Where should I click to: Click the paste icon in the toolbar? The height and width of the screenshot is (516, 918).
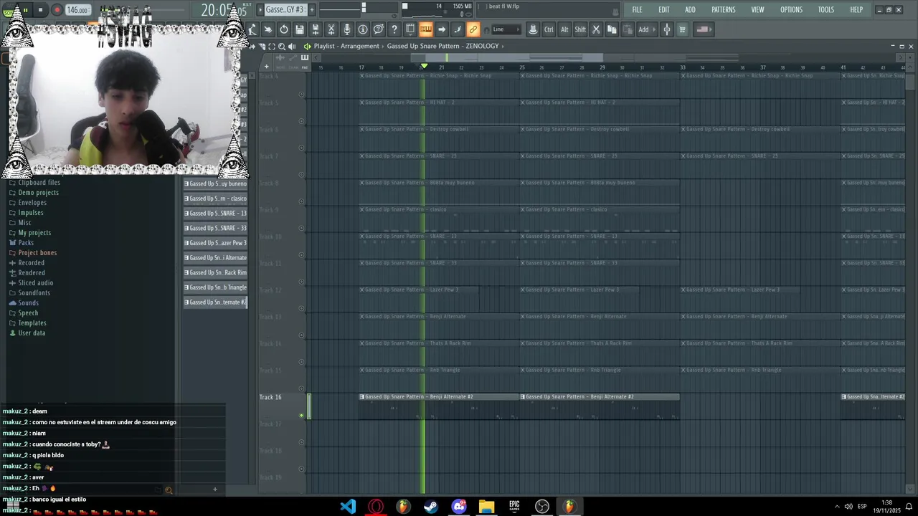tap(628, 29)
